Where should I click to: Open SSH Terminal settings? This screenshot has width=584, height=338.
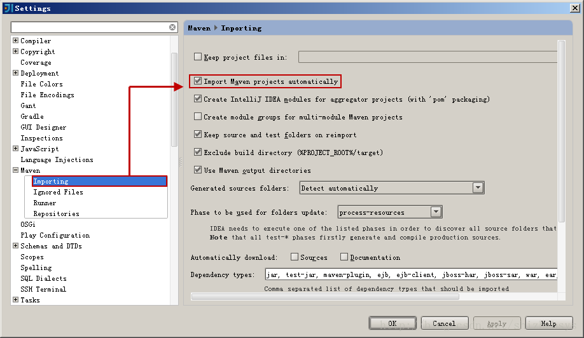point(43,289)
